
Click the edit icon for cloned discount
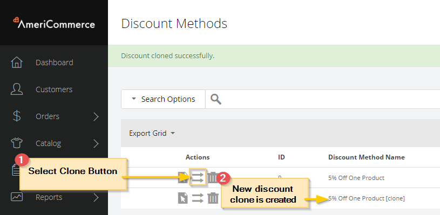(183, 198)
